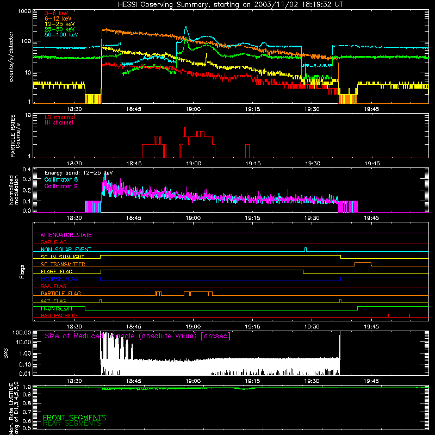435x435 pixels.
Task: Select the green '25-50 keV' legend entry
Action: 60,29
